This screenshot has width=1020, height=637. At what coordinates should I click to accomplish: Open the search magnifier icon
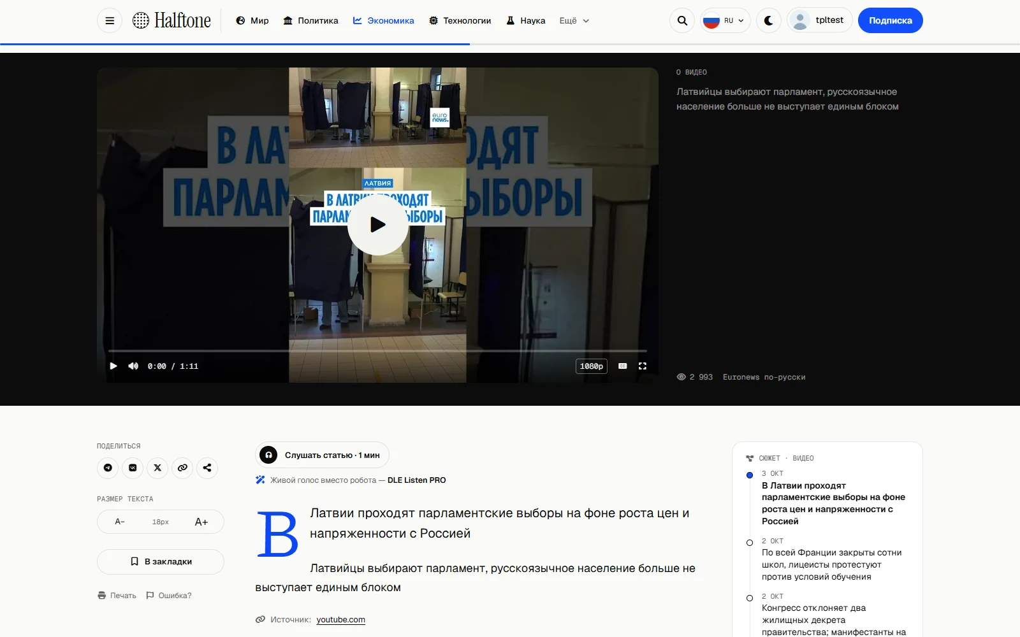click(682, 20)
